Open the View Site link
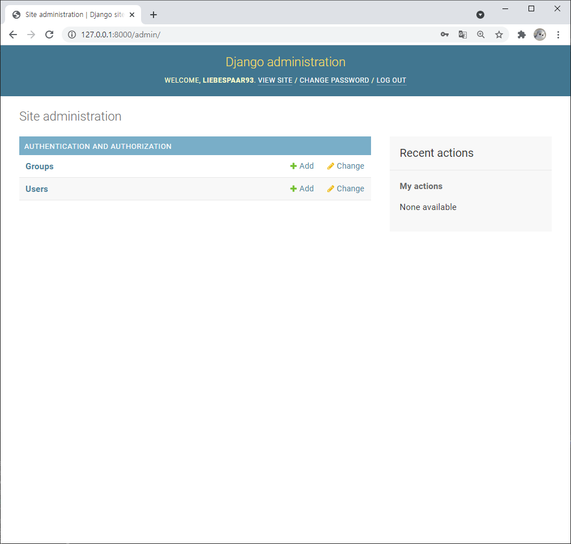The image size is (571, 544). click(275, 80)
